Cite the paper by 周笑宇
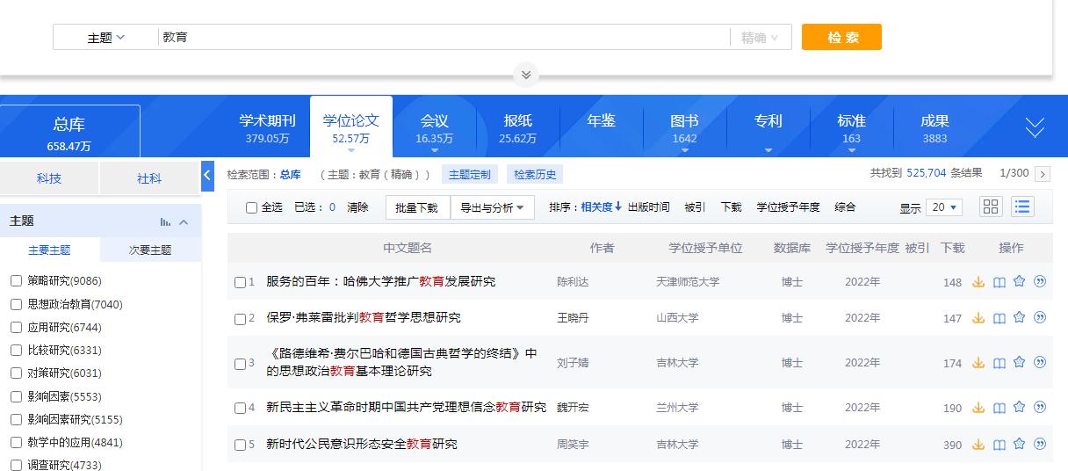 tap(1040, 444)
